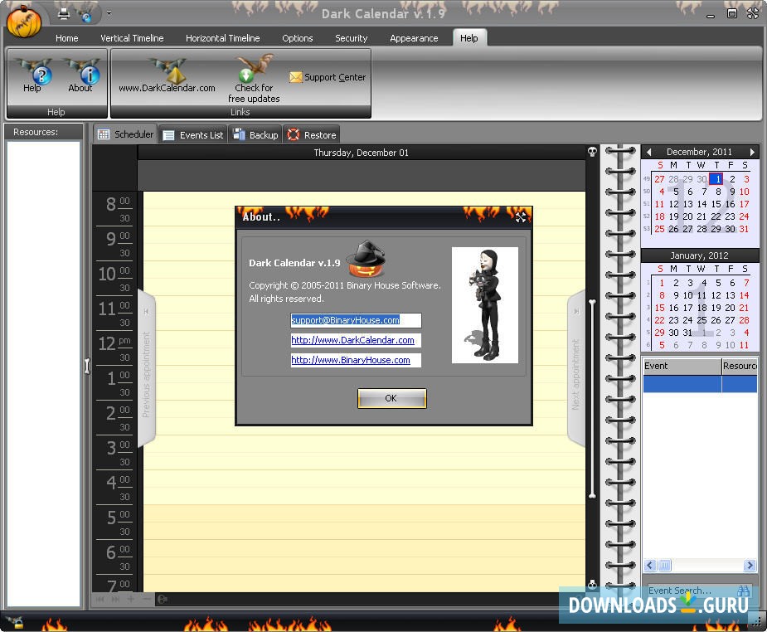Click the skull icon above scheduler scrollbar

(592, 152)
